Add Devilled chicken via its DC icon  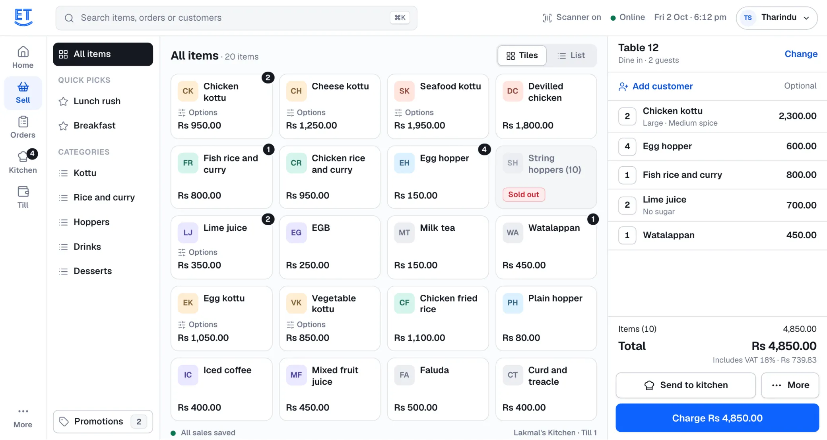(x=513, y=91)
